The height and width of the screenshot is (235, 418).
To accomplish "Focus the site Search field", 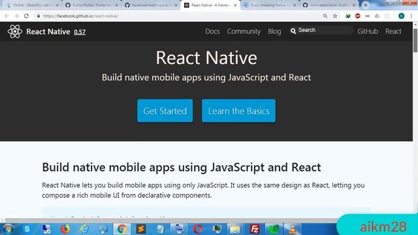I will coord(321,31).
